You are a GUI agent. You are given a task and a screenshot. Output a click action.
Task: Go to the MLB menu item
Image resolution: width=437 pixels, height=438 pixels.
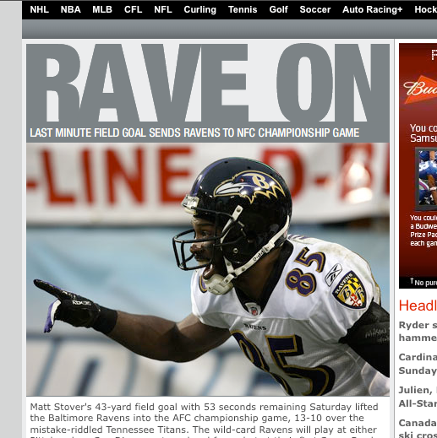[102, 9]
